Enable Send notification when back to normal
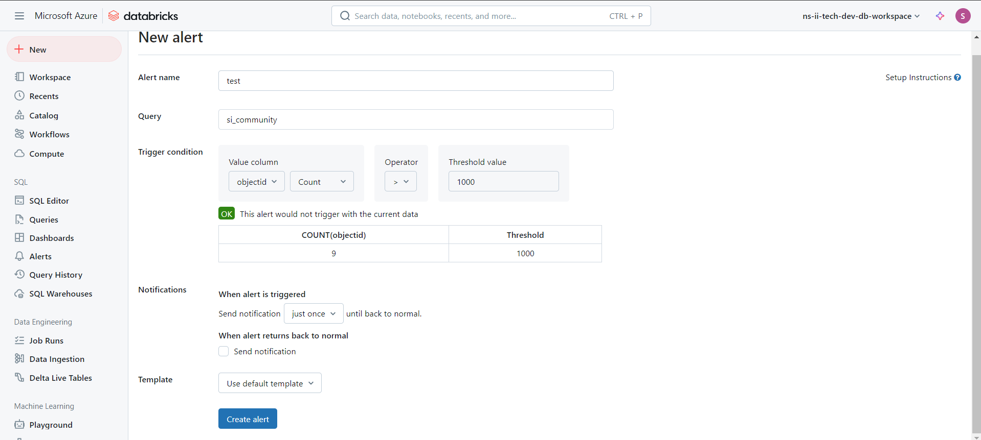Viewport: 981px width, 440px height. (224, 351)
